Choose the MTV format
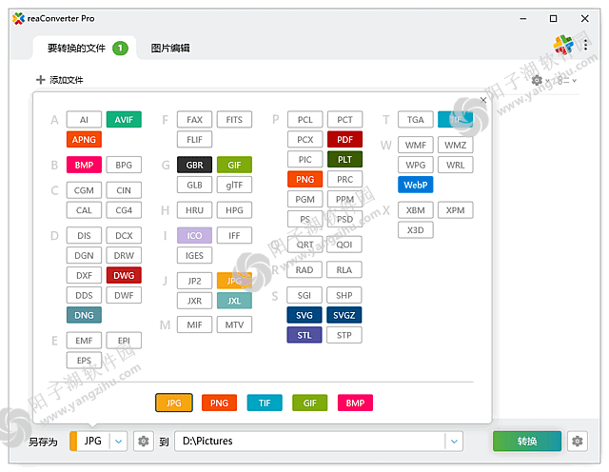The width and height of the screenshot is (609, 472). (235, 324)
